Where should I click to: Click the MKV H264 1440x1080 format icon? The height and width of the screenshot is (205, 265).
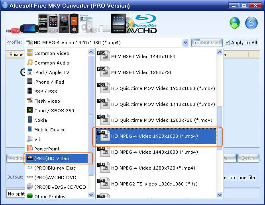point(103,57)
